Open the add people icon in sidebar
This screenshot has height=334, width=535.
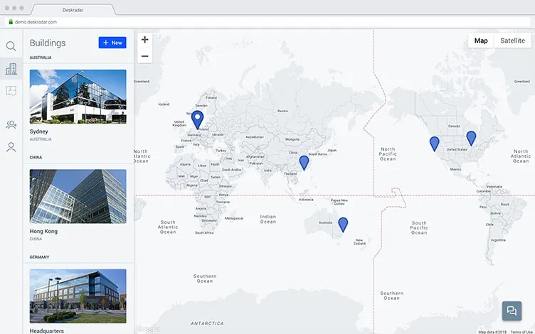click(11, 125)
